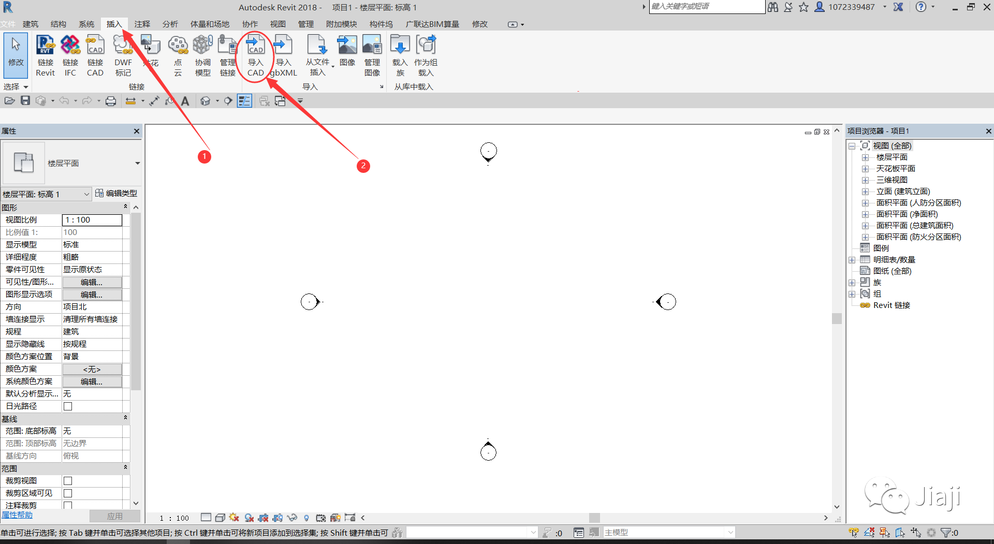Viewport: 994px width, 544px height.
Task: Click the search keyword input box
Action: tap(707, 7)
